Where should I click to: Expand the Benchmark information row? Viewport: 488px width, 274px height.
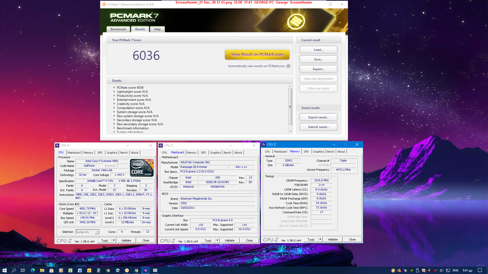coord(114,128)
